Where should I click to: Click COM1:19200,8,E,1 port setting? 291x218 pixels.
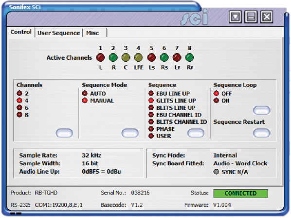[x=59, y=205]
